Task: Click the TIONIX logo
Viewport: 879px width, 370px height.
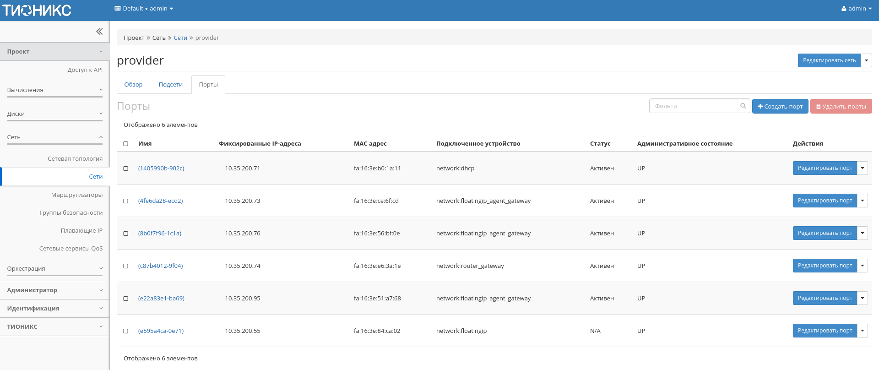Action: tap(37, 10)
